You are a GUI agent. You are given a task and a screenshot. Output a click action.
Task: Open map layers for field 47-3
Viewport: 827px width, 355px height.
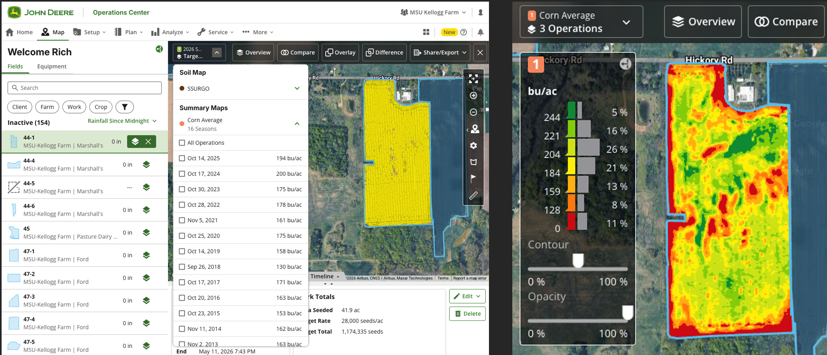pos(146,301)
